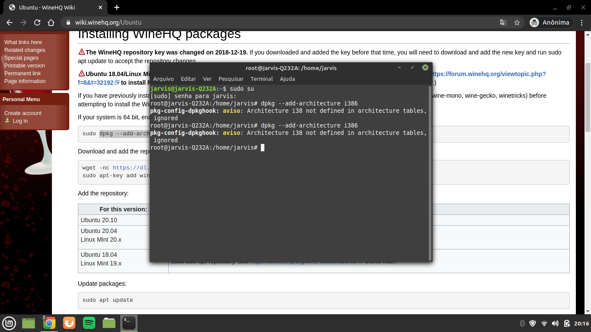Open a new Chrome tab
The height and width of the screenshot is (332, 591).
point(117,7)
